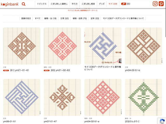166x124 pixels.
Task: Open the pink ym21-02-63 pattern thumbnail
Action: pos(62,46)
